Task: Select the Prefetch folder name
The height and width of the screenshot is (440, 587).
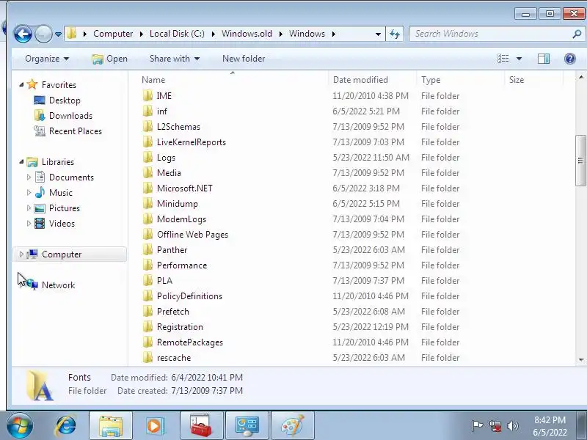Action: tap(173, 311)
